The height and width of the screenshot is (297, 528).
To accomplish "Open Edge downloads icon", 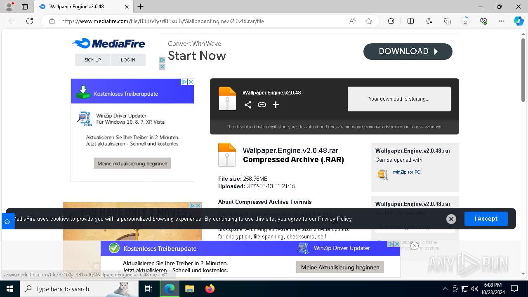I will click(465, 21).
